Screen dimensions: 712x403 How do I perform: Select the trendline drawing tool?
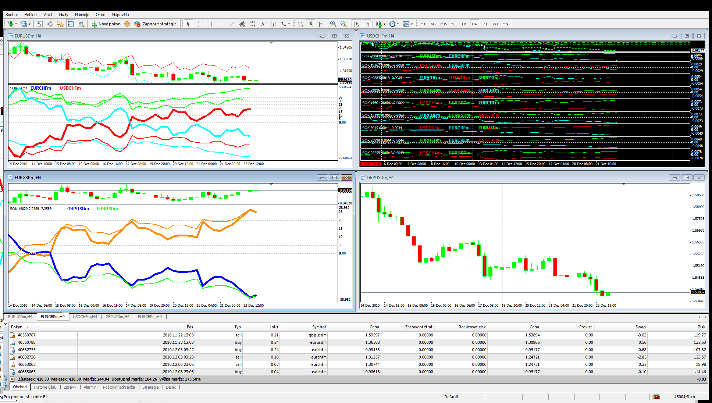pyautogui.click(x=232, y=24)
